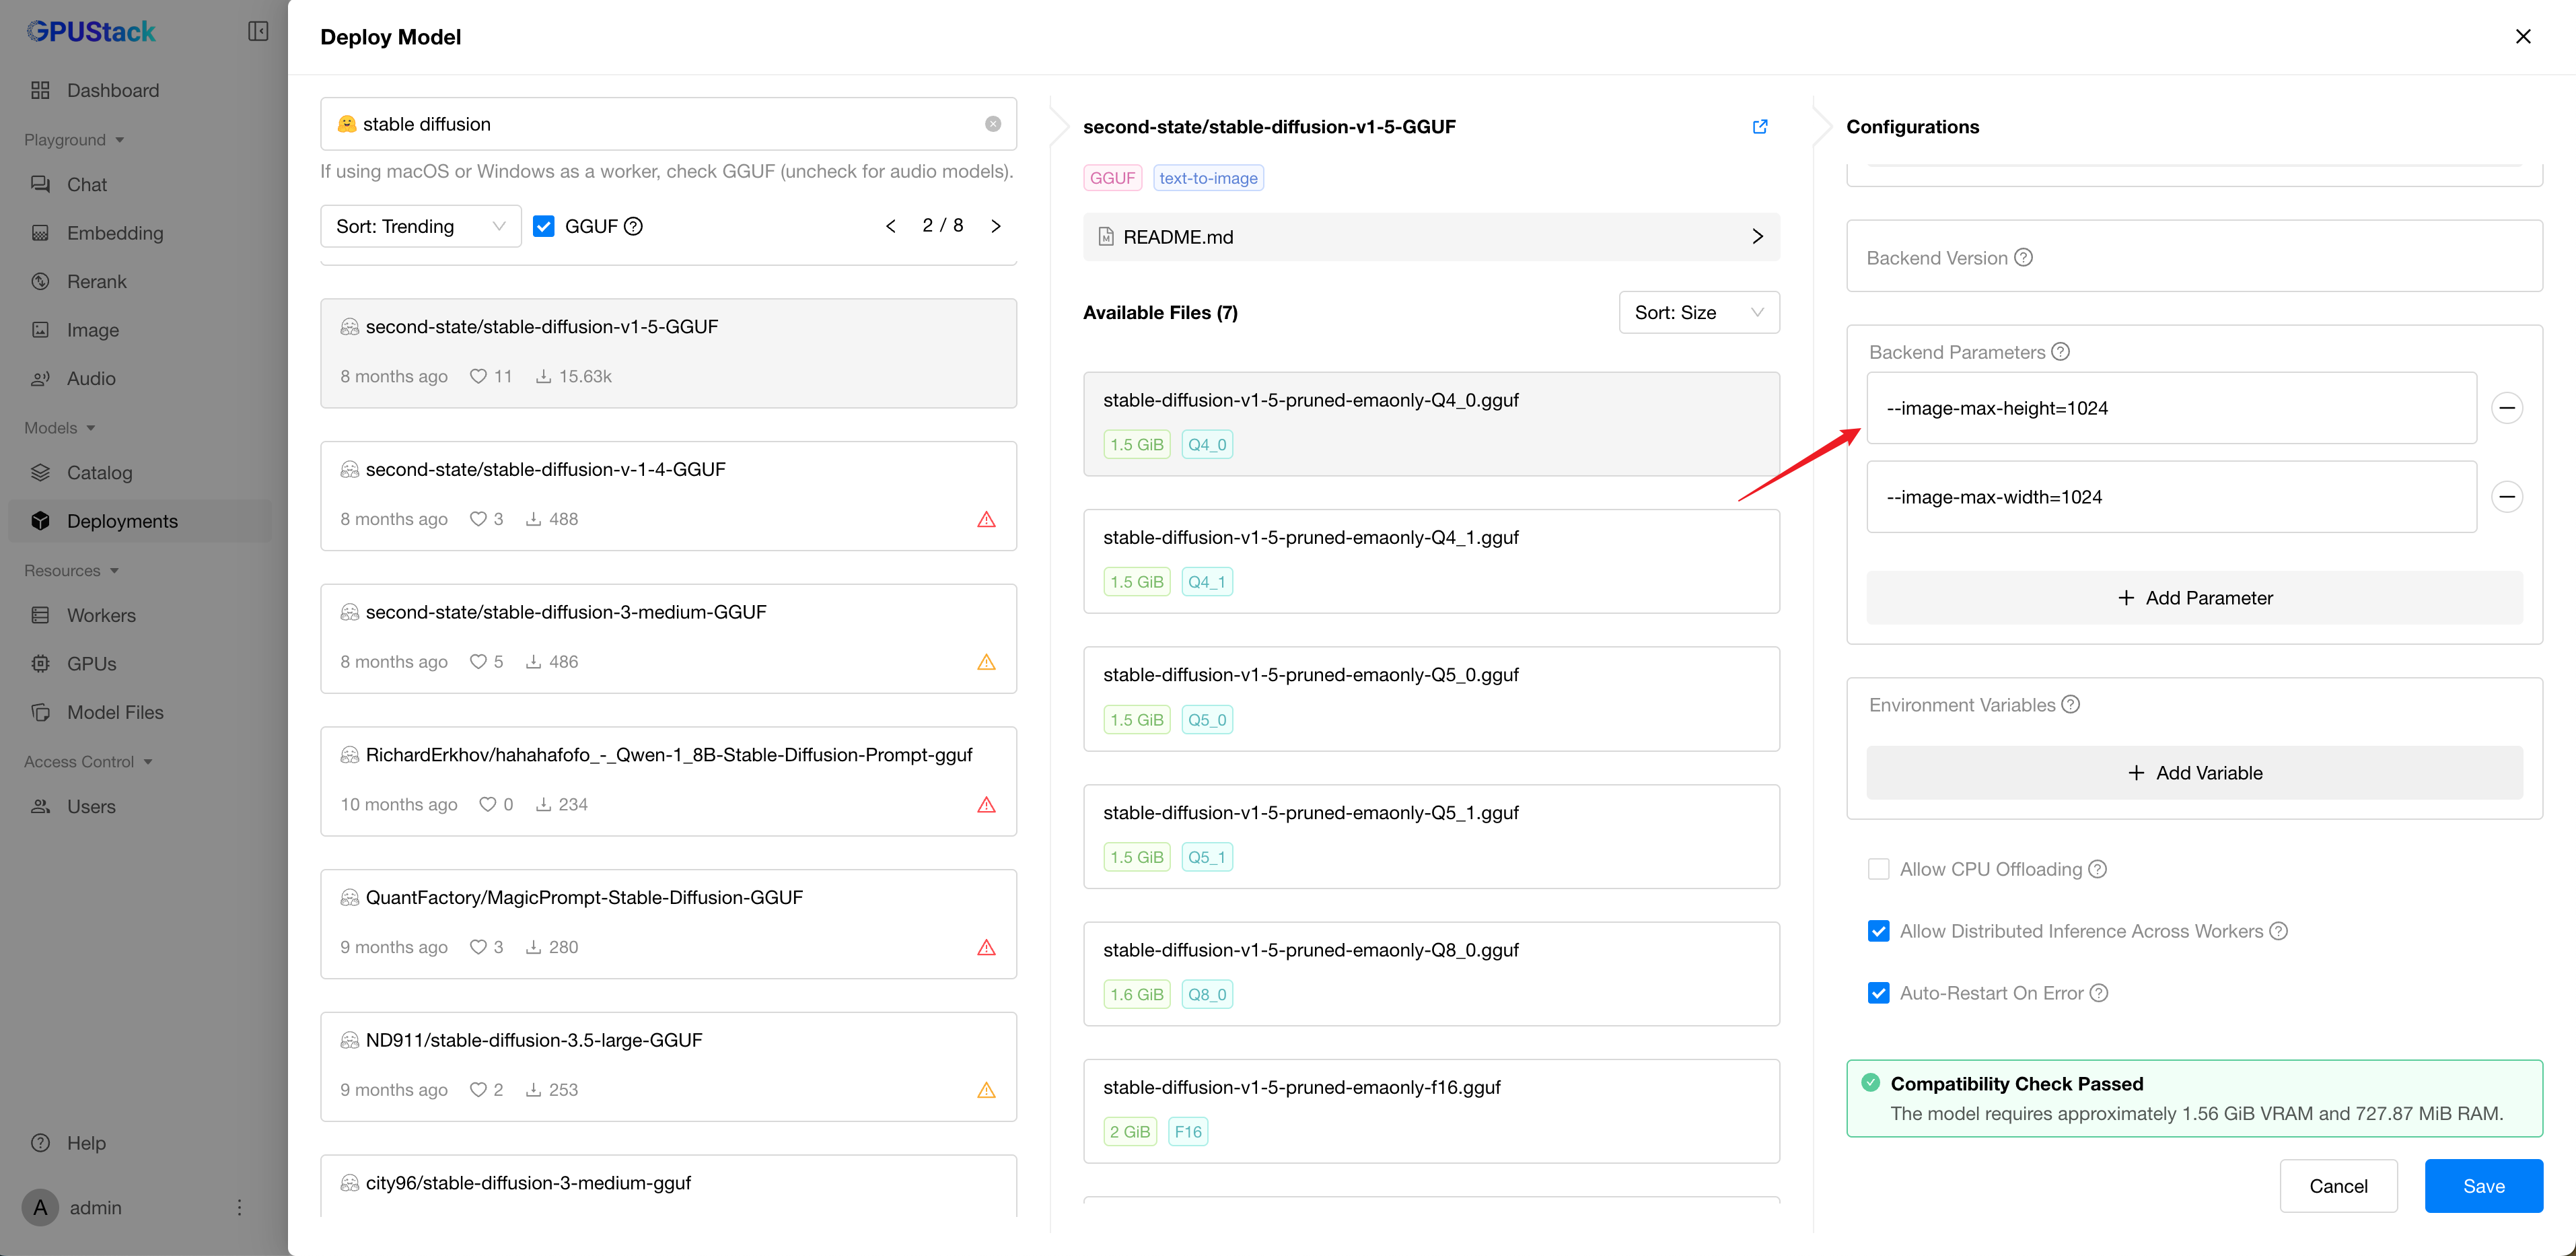2576x1256 pixels.
Task: Click Add Parameter button
Action: (x=2194, y=597)
